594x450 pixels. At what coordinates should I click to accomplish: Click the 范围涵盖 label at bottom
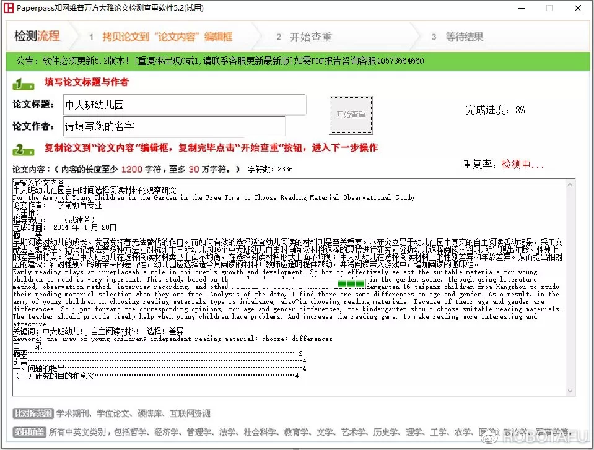click(29, 431)
